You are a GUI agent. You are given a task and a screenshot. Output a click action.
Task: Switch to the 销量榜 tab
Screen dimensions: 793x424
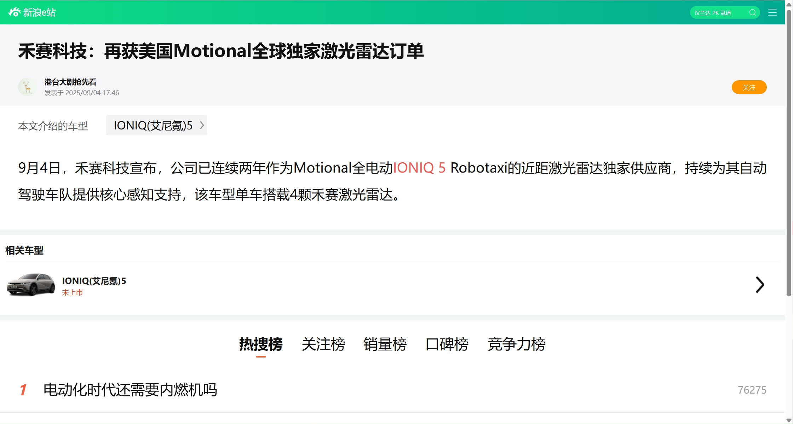pyautogui.click(x=385, y=344)
